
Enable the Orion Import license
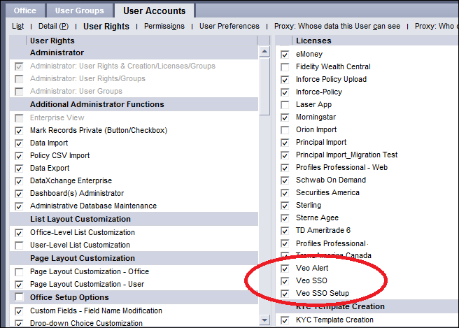pos(285,130)
